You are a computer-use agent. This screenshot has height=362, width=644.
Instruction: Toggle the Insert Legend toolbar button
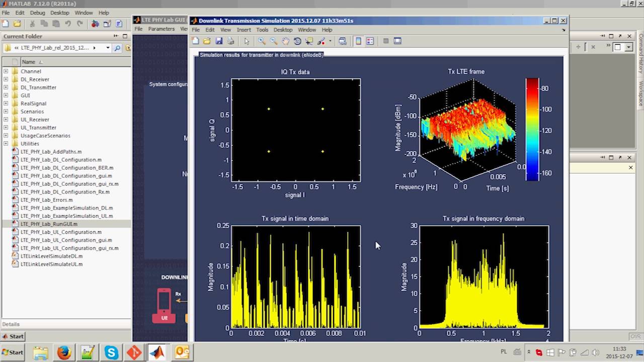pos(370,41)
